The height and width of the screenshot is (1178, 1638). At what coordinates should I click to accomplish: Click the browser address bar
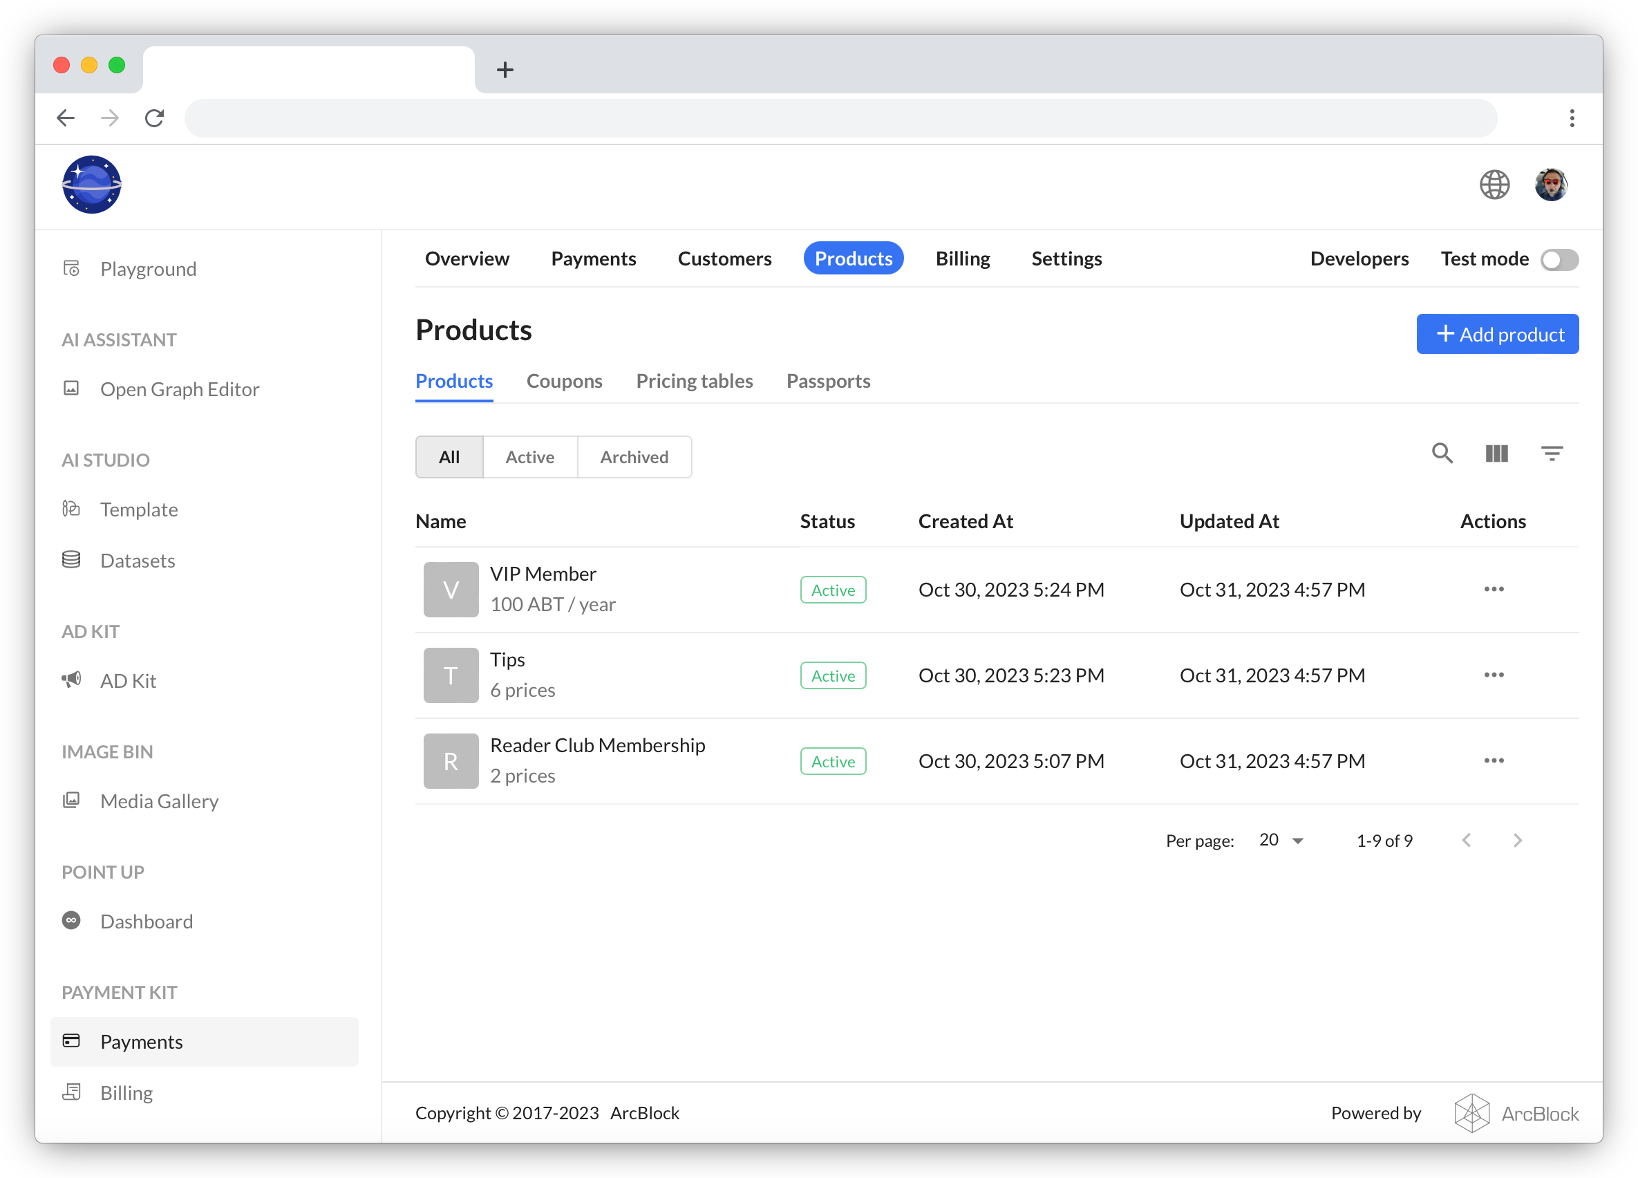(840, 118)
